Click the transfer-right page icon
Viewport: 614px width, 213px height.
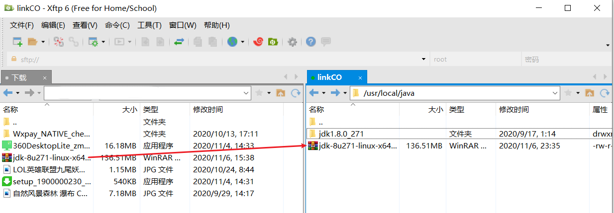pos(160,42)
